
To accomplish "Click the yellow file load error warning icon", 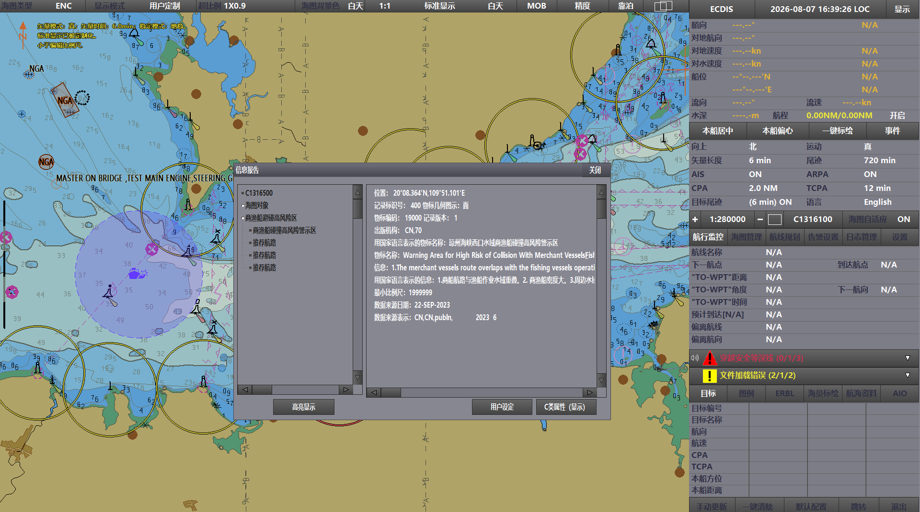I will [710, 376].
